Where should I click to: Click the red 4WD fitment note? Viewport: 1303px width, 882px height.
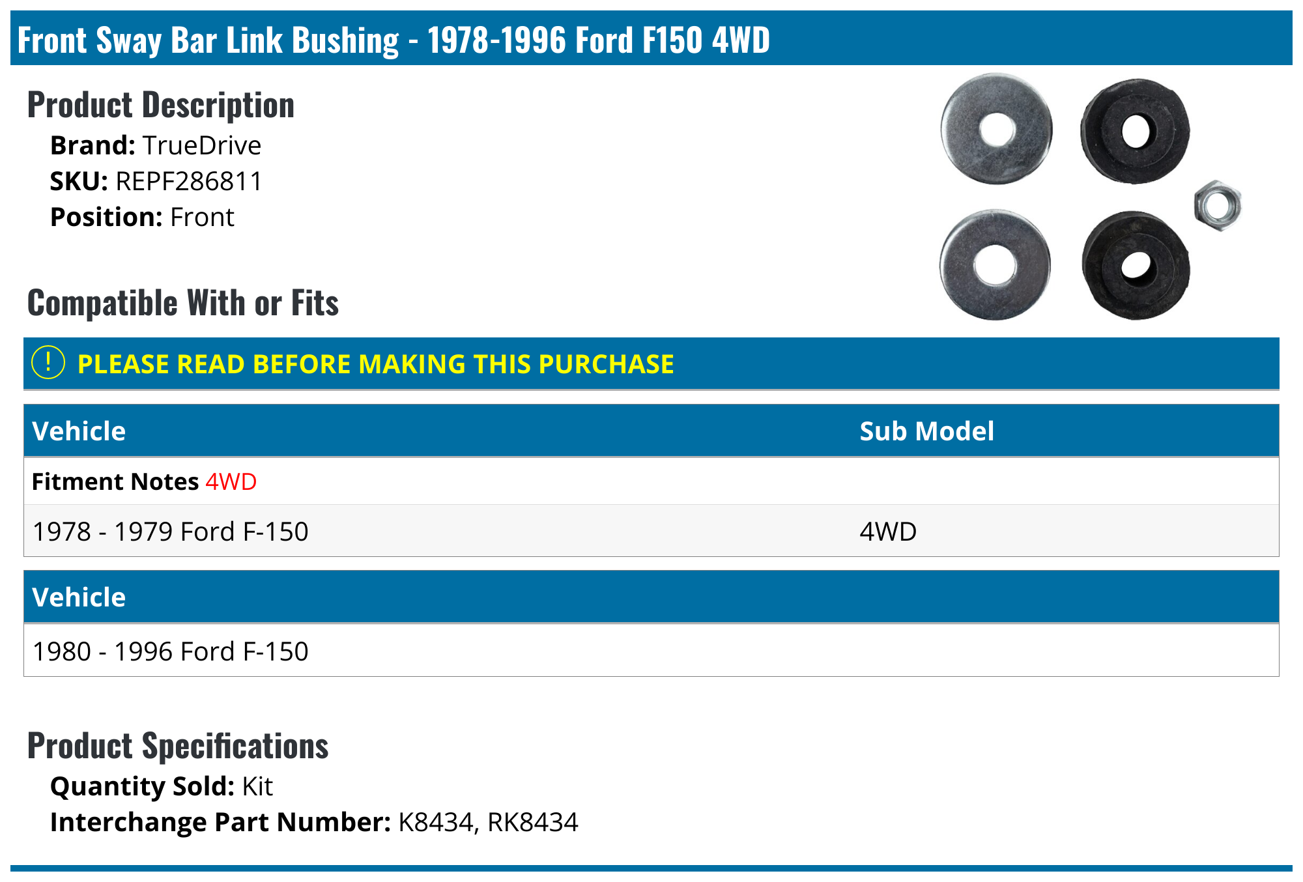coord(231,482)
